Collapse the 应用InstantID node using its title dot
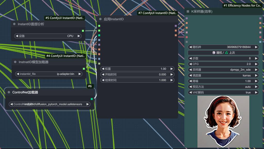The height and width of the screenshot is (149, 264). tap(101, 19)
